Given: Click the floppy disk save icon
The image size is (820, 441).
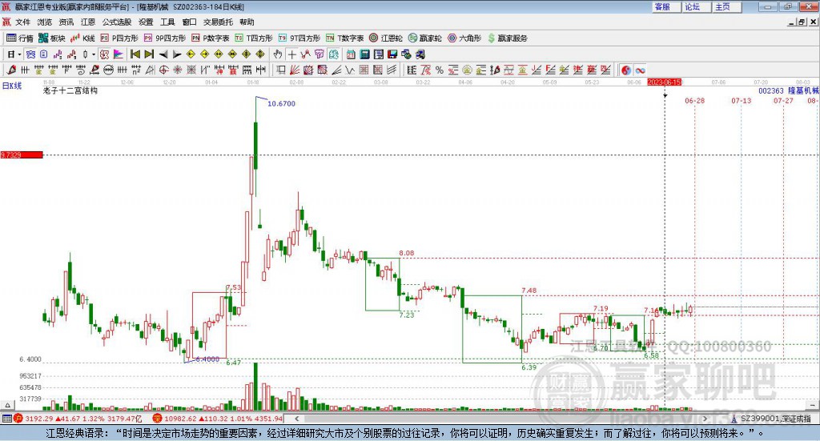Looking at the screenshot, I should pos(392,54).
